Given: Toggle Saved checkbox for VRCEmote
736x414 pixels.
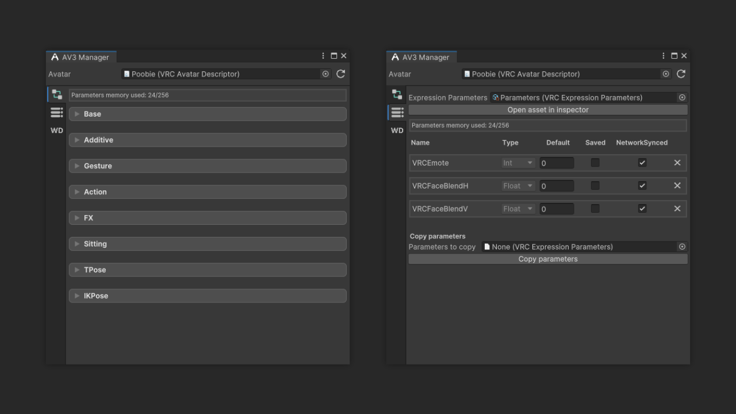Looking at the screenshot, I should [x=595, y=163].
